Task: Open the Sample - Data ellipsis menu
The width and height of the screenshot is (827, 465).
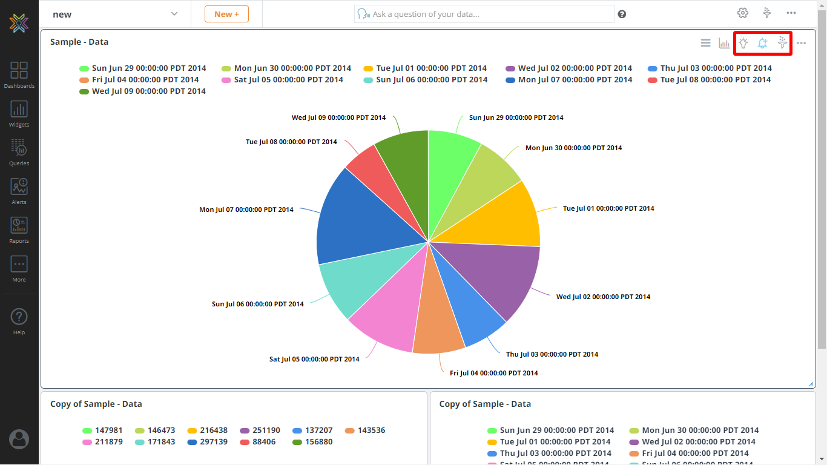Action: point(802,43)
